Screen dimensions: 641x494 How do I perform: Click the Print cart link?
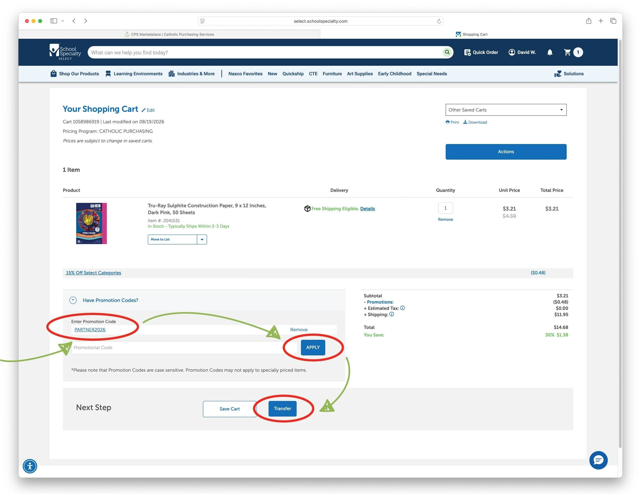point(452,122)
